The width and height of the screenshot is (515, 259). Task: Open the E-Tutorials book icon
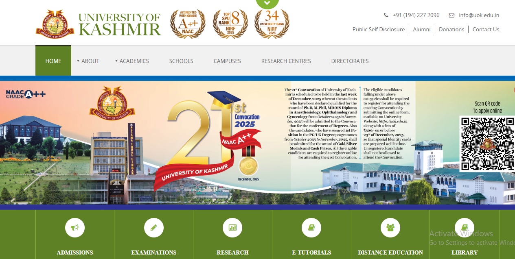tap(311, 228)
